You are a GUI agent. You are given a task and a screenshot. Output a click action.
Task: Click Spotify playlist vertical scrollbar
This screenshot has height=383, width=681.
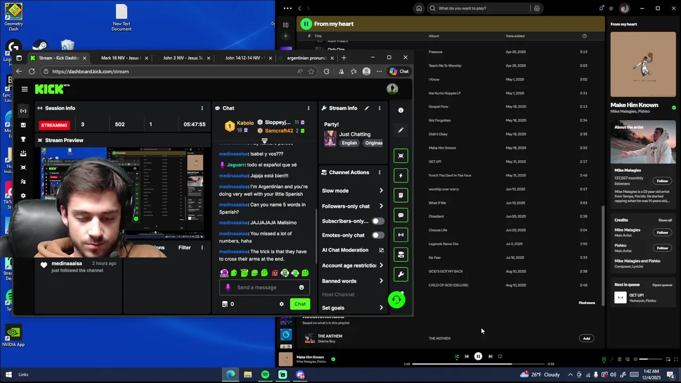point(603,255)
